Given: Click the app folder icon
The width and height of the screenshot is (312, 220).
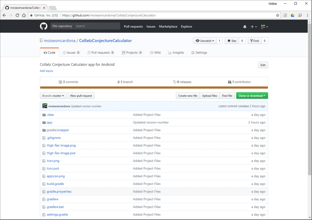Looking at the screenshot, I should pos(44,122).
